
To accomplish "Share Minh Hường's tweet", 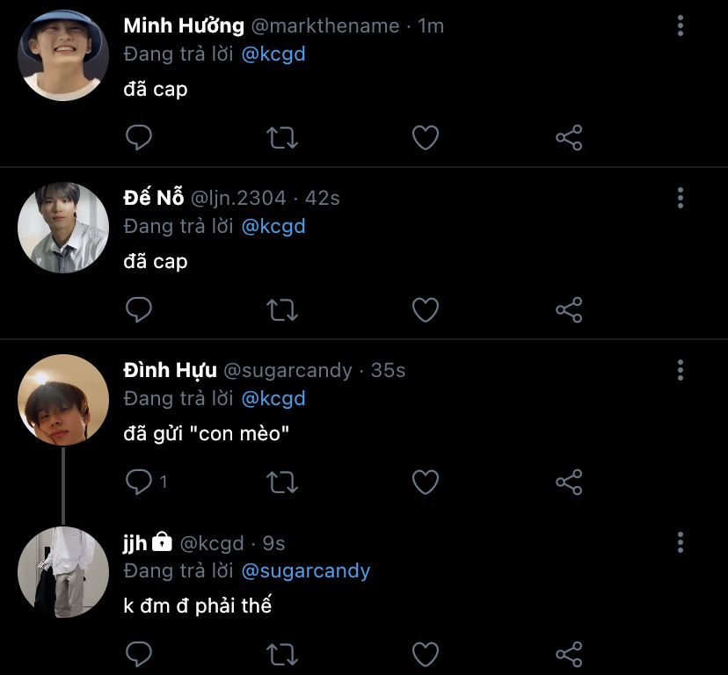I will 569,137.
